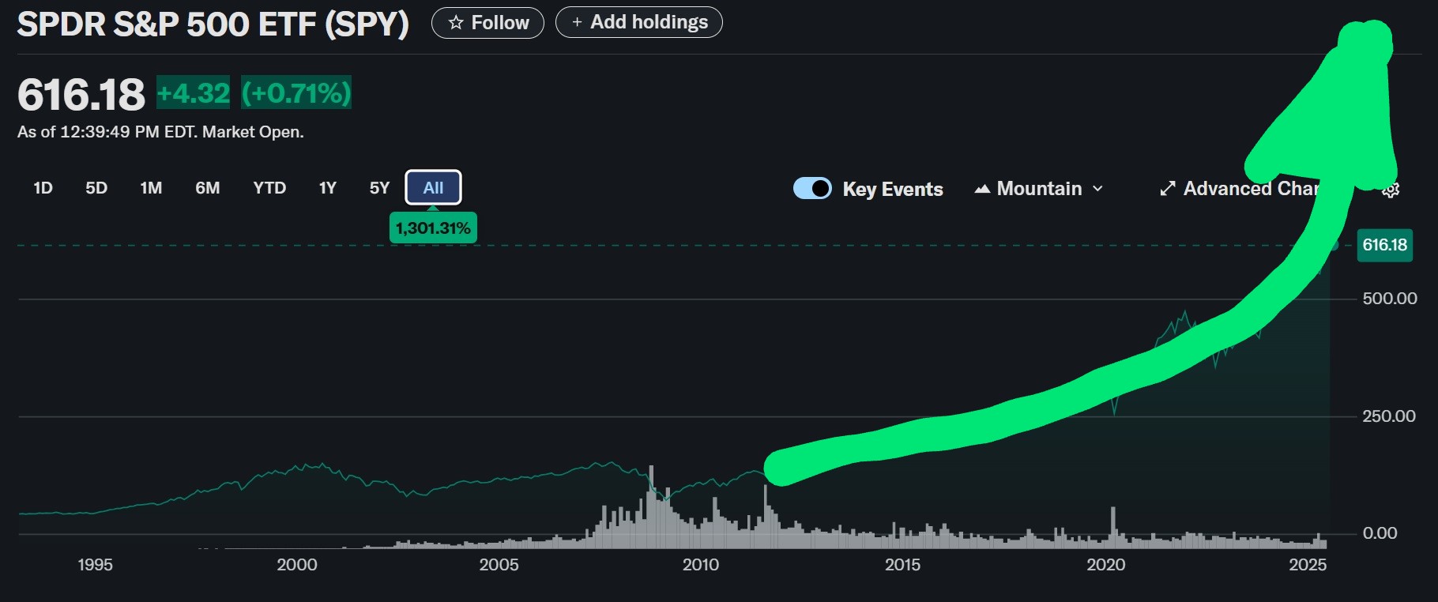Click the (+0.71%) percent change value

point(296,93)
